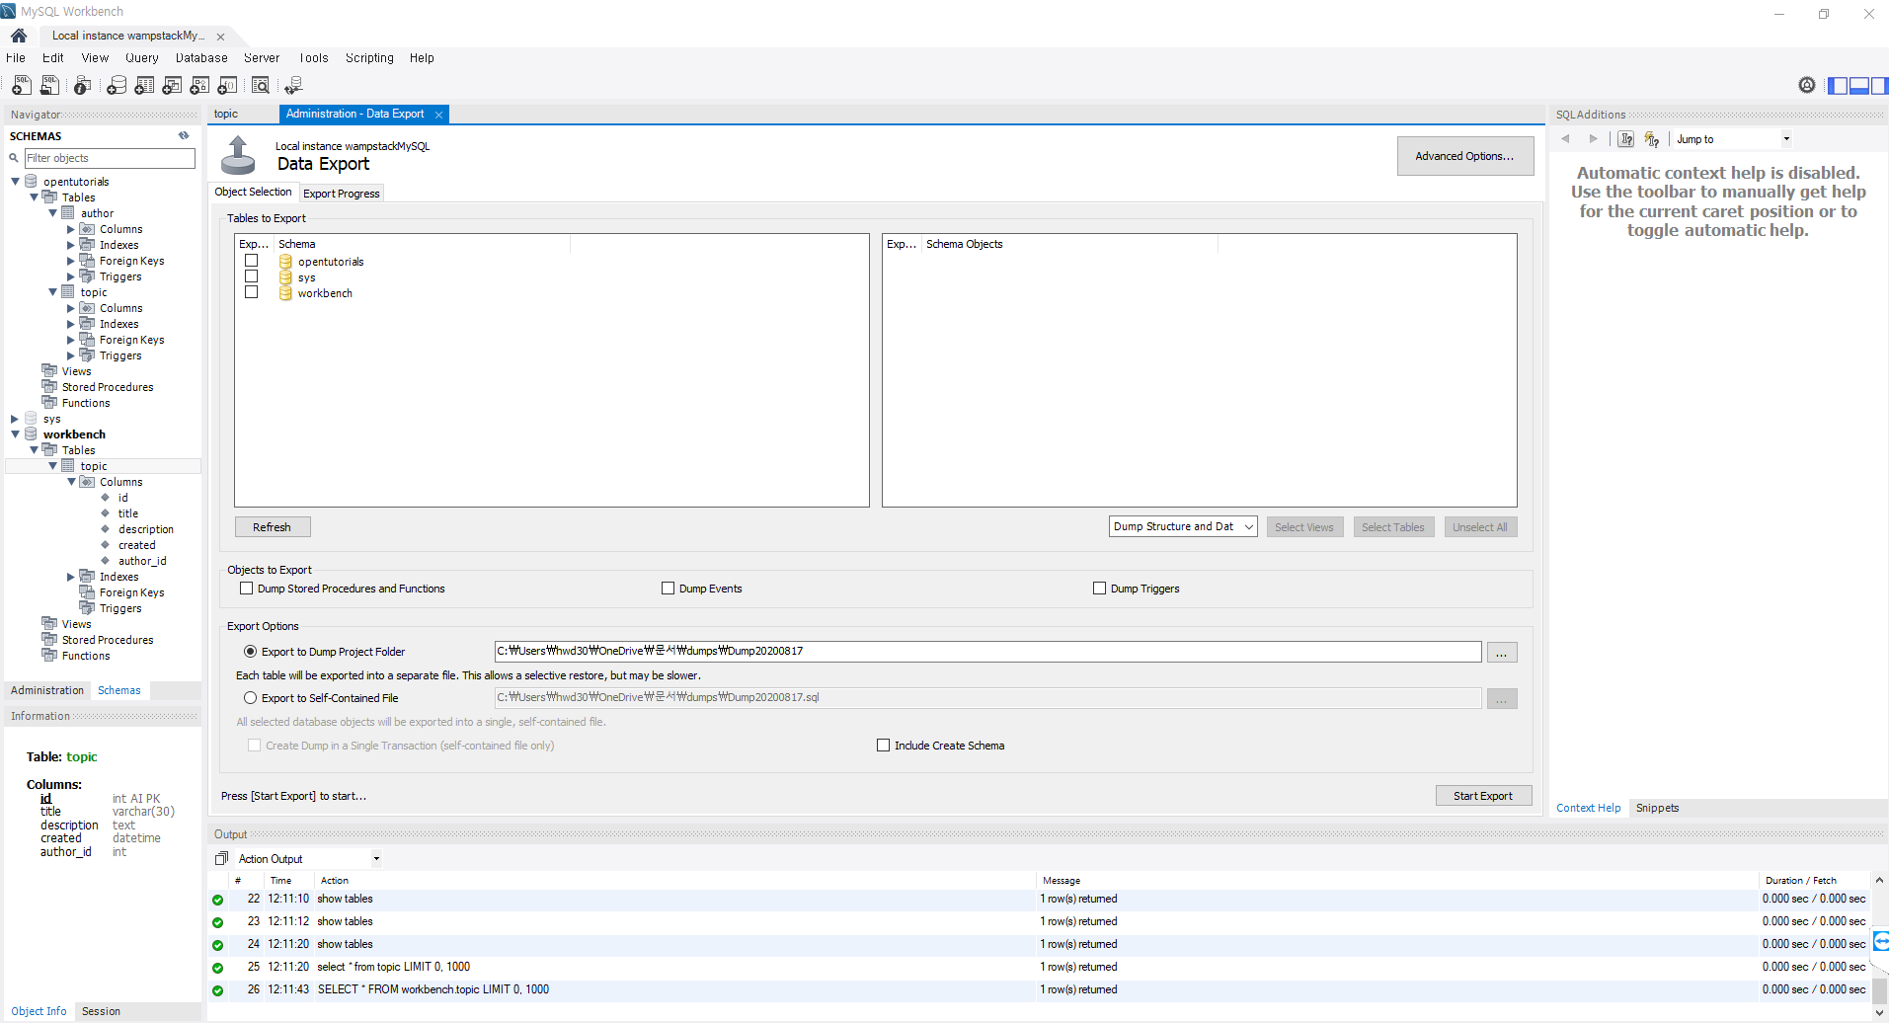Expand the sys schema node
The height and width of the screenshot is (1023, 1889).
click(15, 419)
